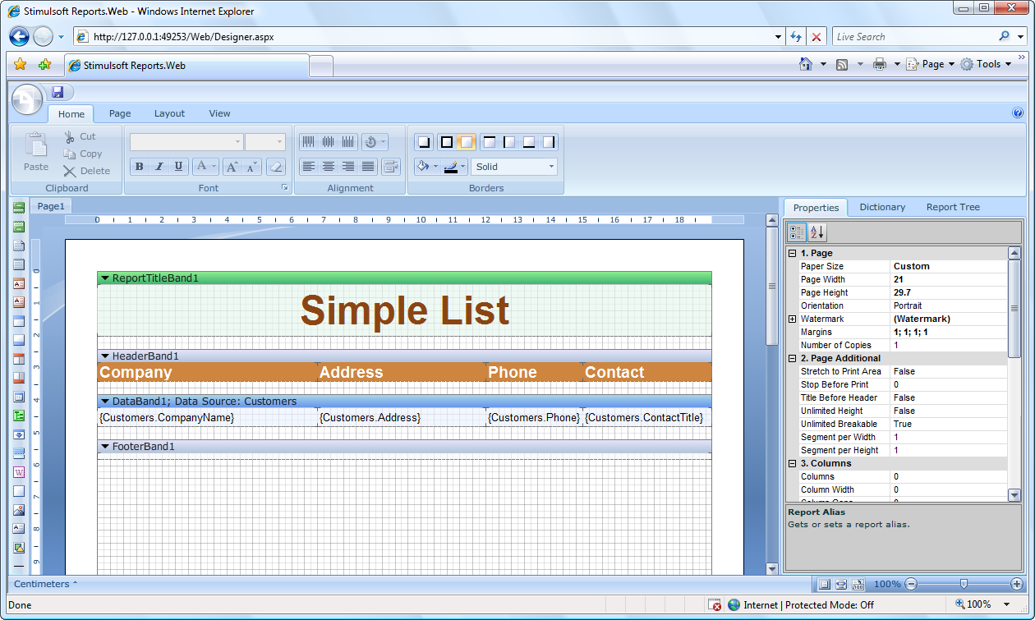Screen dimensions: 1035x620
Task: Toggle Bold font formatting
Action: pyautogui.click(x=139, y=167)
